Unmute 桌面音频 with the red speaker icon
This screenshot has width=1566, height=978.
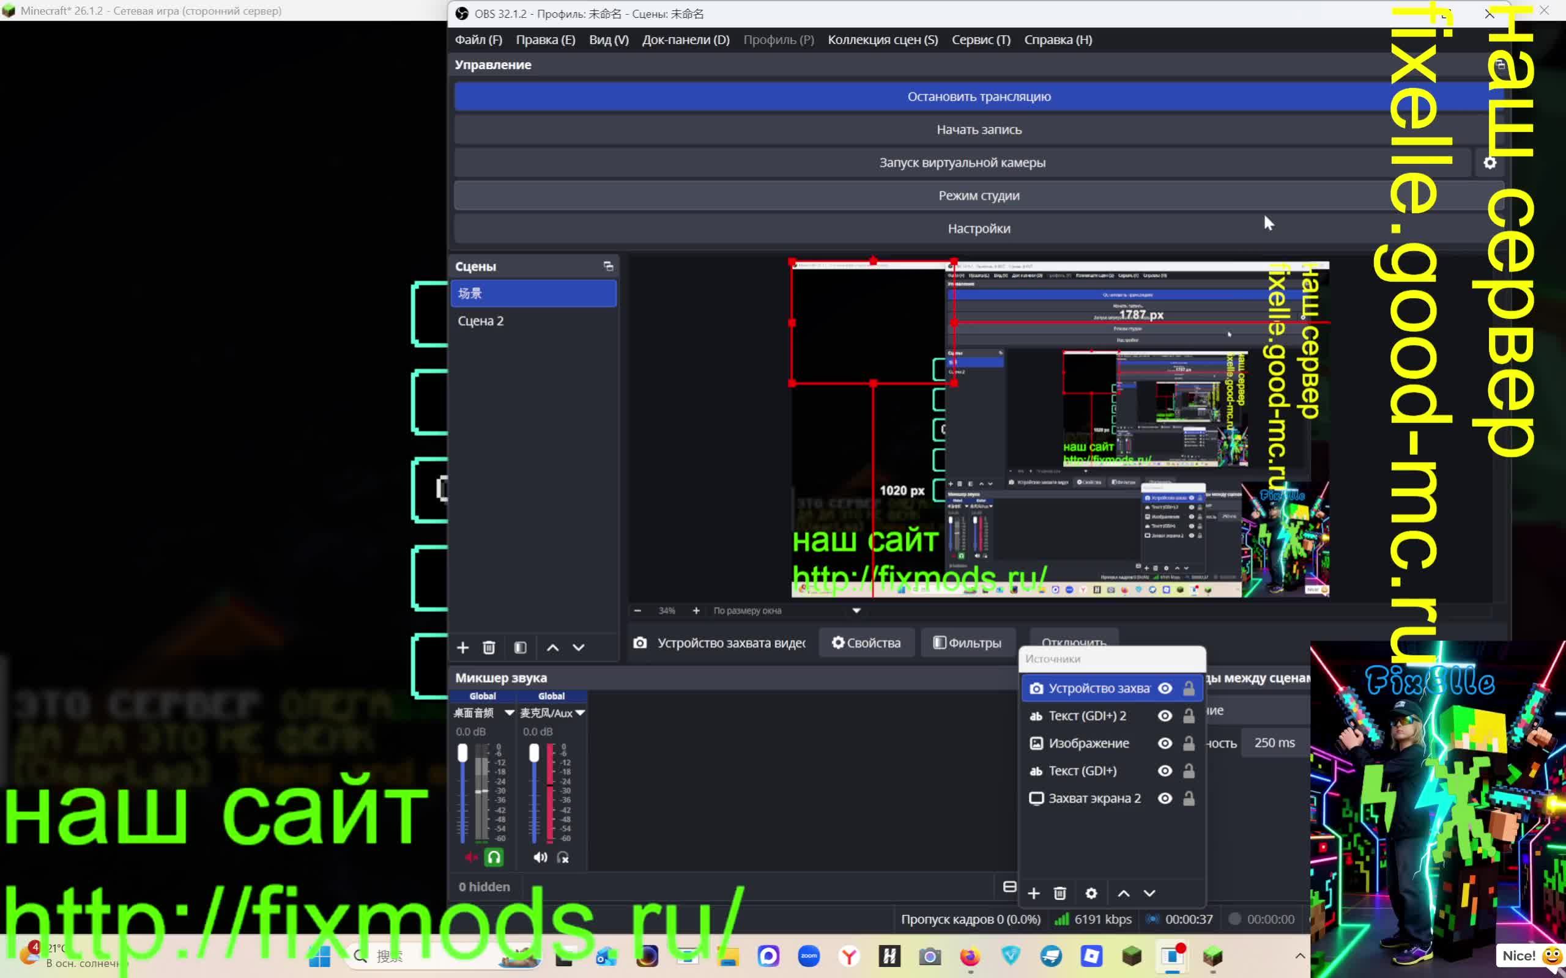[471, 857]
